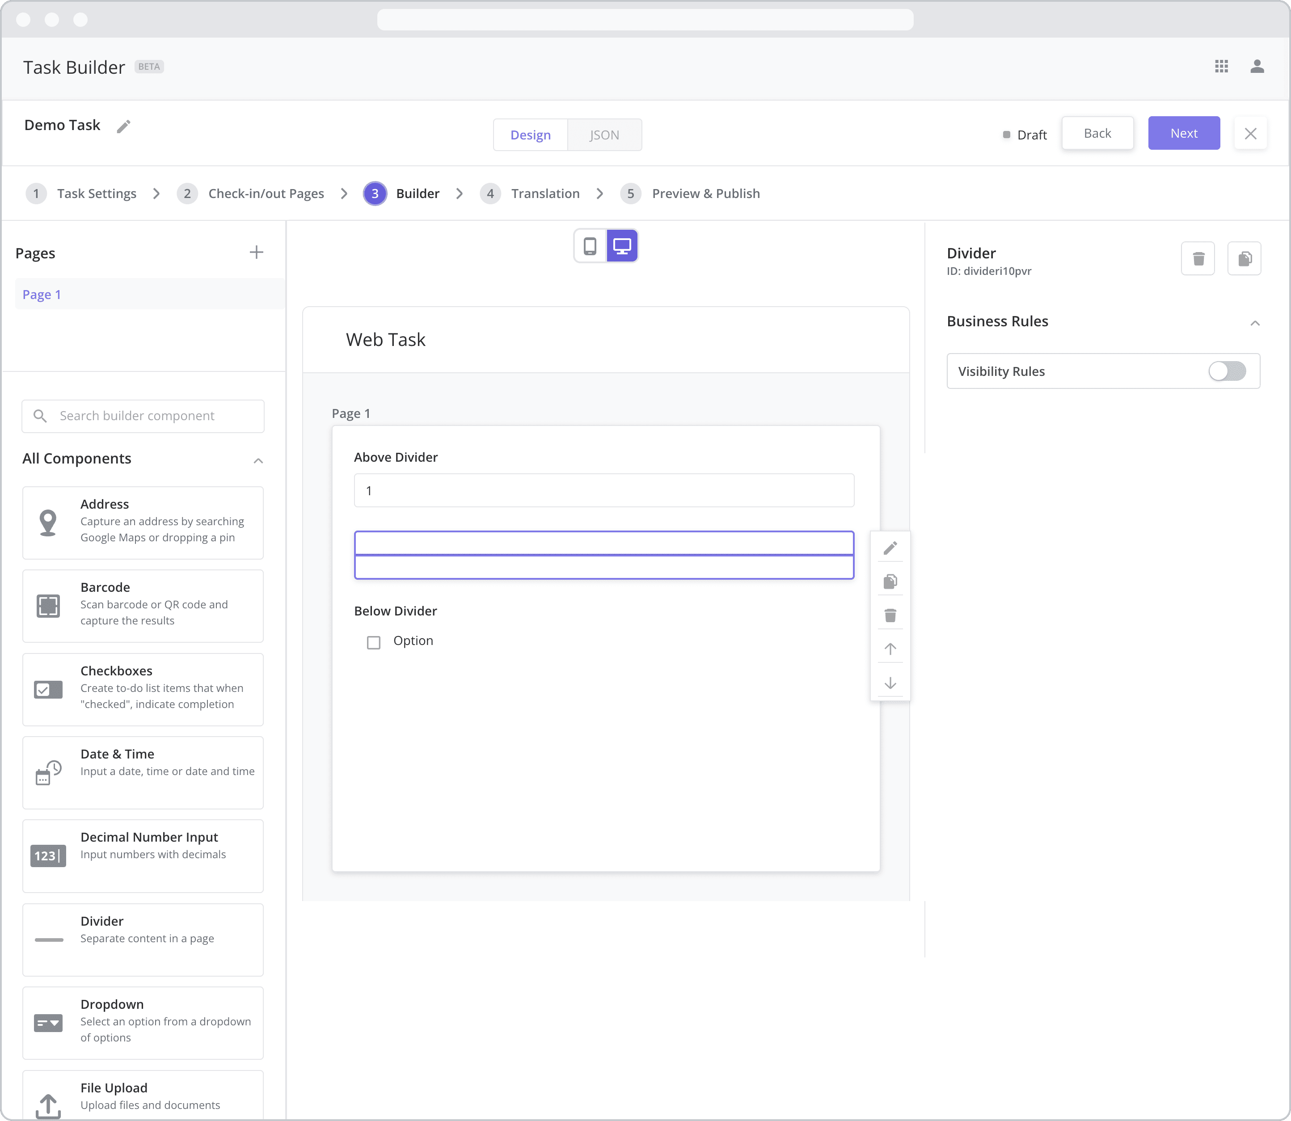Add a new page with plus icon
The height and width of the screenshot is (1121, 1291).
[x=257, y=252]
